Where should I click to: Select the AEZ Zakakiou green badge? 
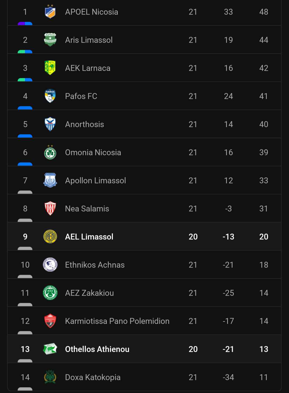coord(50,293)
